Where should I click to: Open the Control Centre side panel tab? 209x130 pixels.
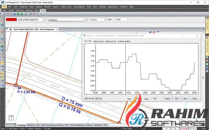pos(207,46)
